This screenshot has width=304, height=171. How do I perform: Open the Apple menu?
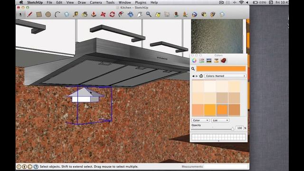coord(21,2)
